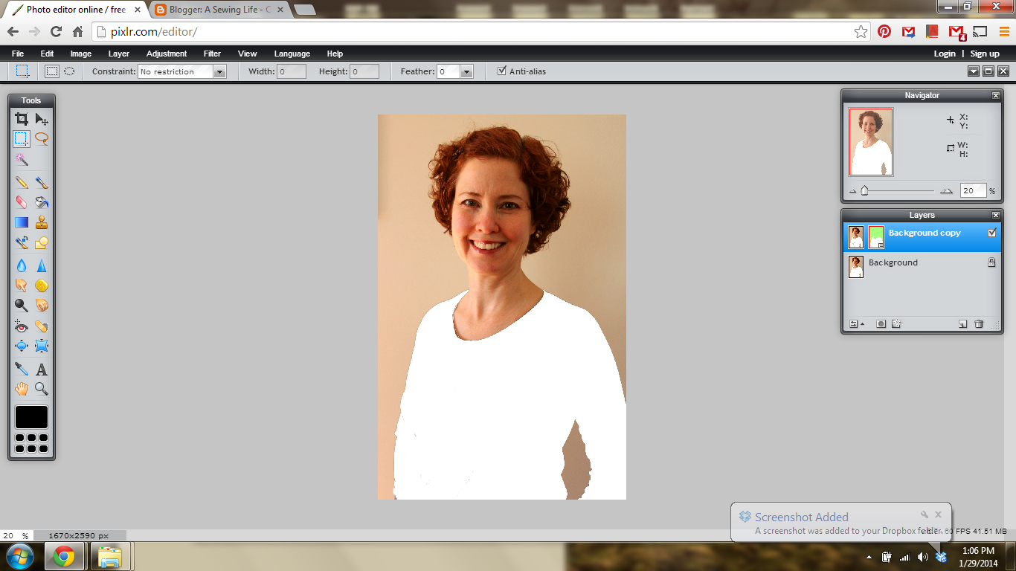Select the Hand pan tool
Image resolution: width=1016 pixels, height=571 pixels.
coord(22,388)
